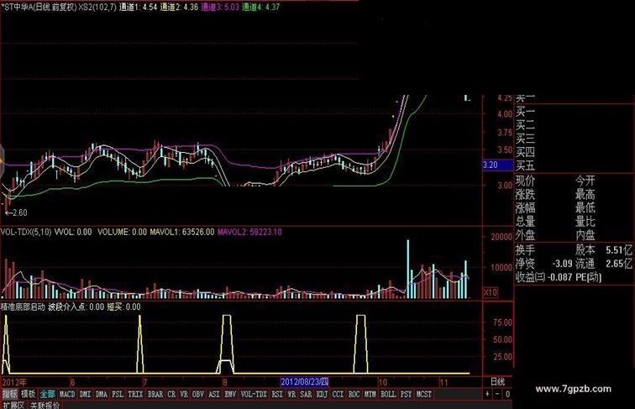Image resolution: width=635 pixels, height=409 pixels.
Task: Click the minus zoom button
Action: (497, 394)
